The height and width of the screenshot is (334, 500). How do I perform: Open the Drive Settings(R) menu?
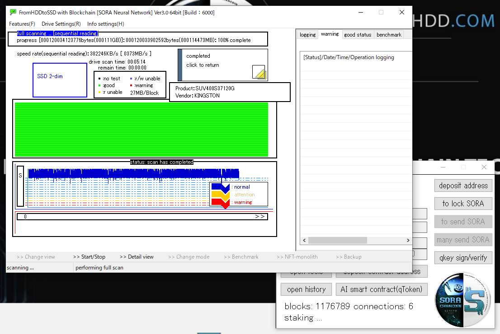(x=61, y=24)
